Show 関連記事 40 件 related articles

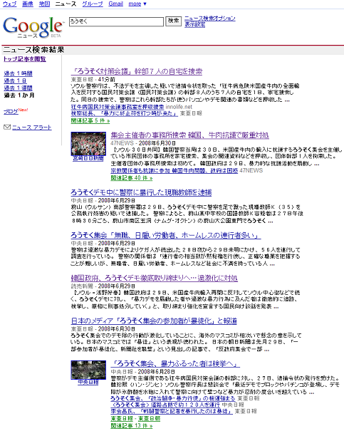coord(132,178)
